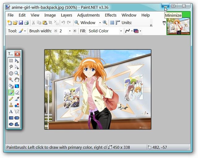
Task: Select the Pencil tool
Action: tap(11, 99)
